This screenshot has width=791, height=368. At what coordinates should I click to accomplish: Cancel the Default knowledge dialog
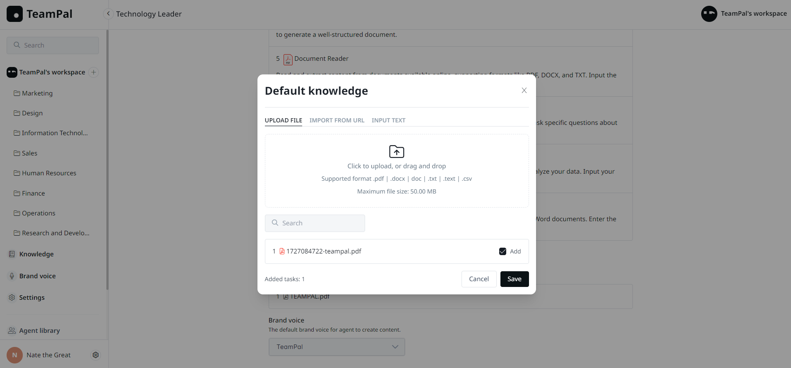tap(479, 279)
